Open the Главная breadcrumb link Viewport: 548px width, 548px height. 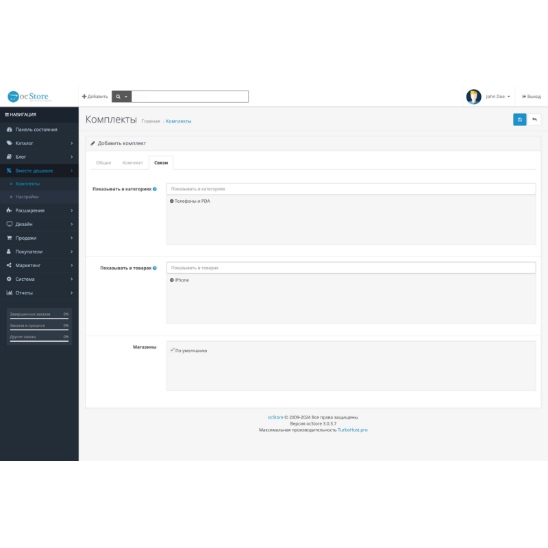click(x=150, y=121)
